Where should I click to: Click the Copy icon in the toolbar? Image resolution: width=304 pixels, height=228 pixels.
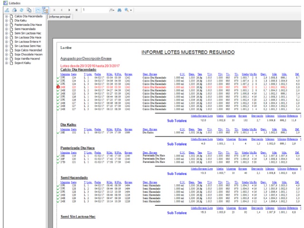click(x=29, y=10)
